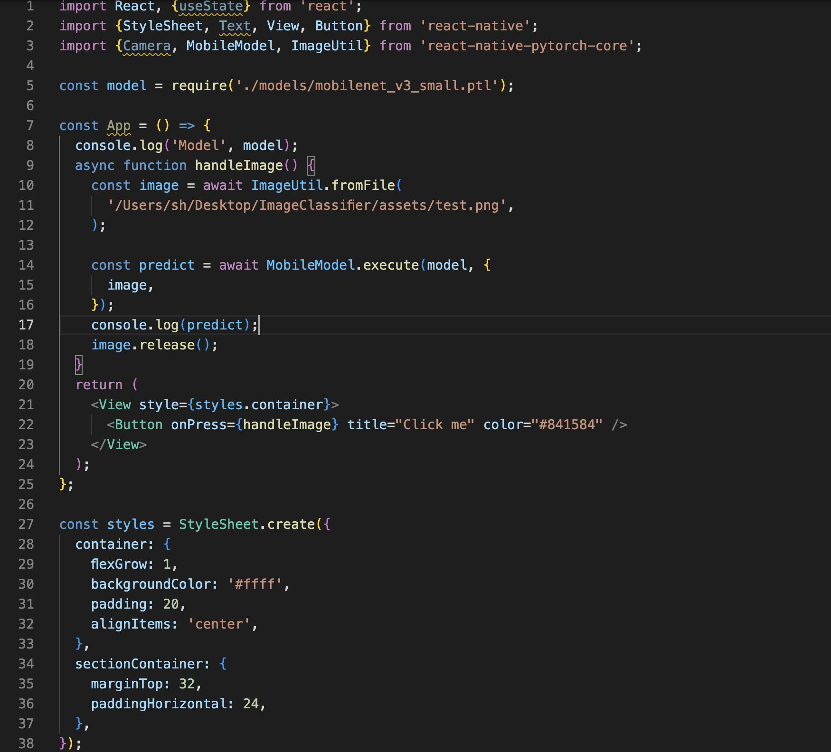The height and width of the screenshot is (752, 831).
Task: Click the alignItems 'center' value
Action: coord(220,624)
